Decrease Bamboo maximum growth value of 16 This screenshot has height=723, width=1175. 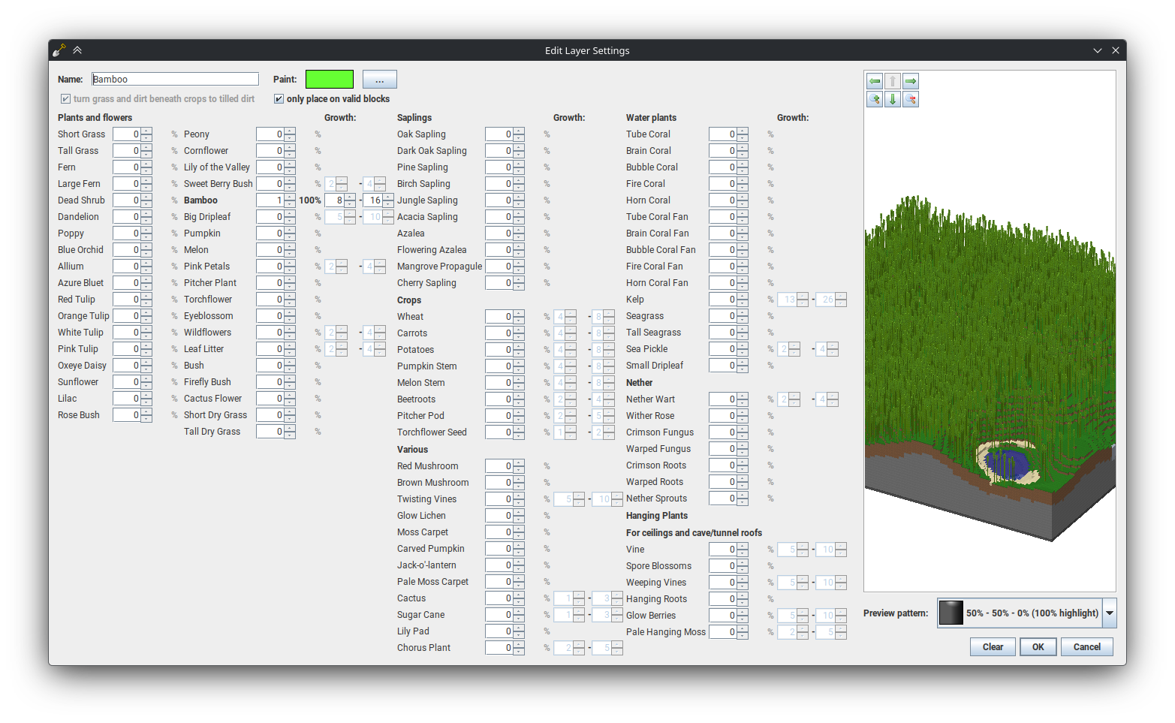click(388, 203)
